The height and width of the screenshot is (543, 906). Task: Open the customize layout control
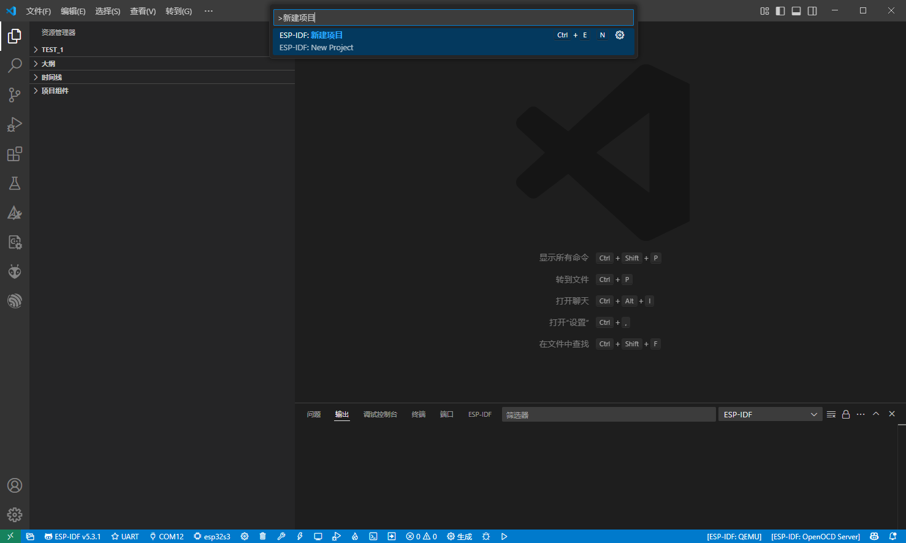pos(764,11)
